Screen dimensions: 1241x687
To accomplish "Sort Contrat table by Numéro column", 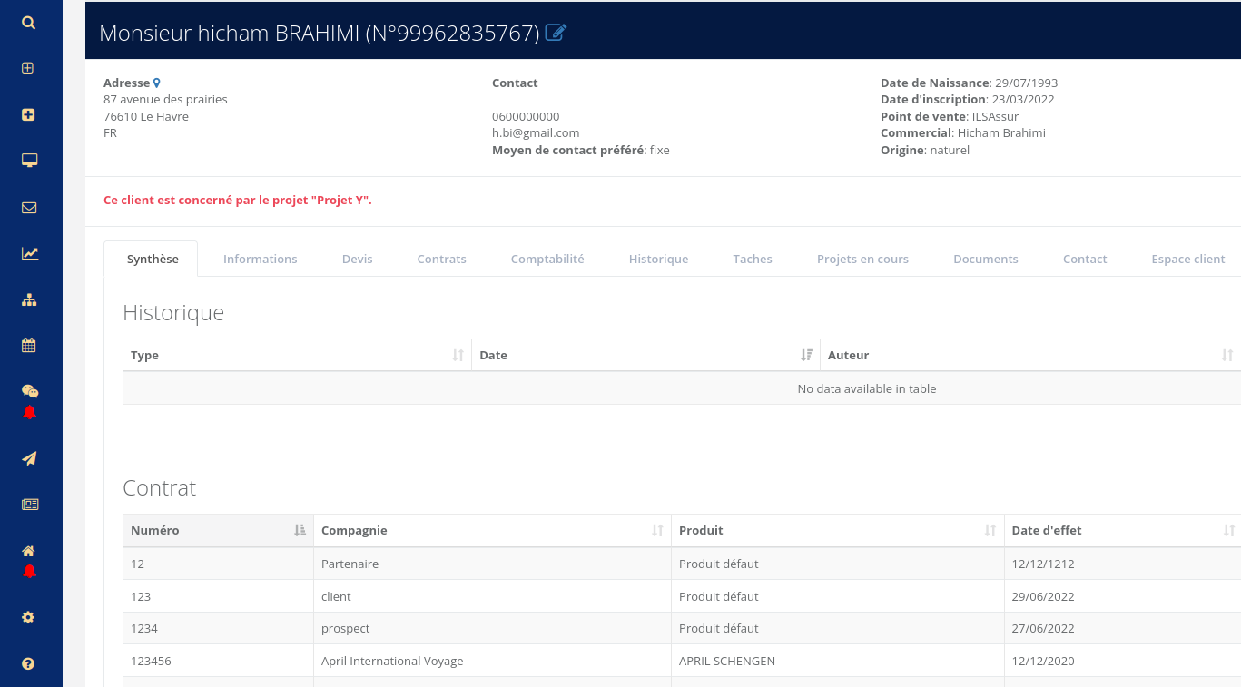I will click(218, 531).
